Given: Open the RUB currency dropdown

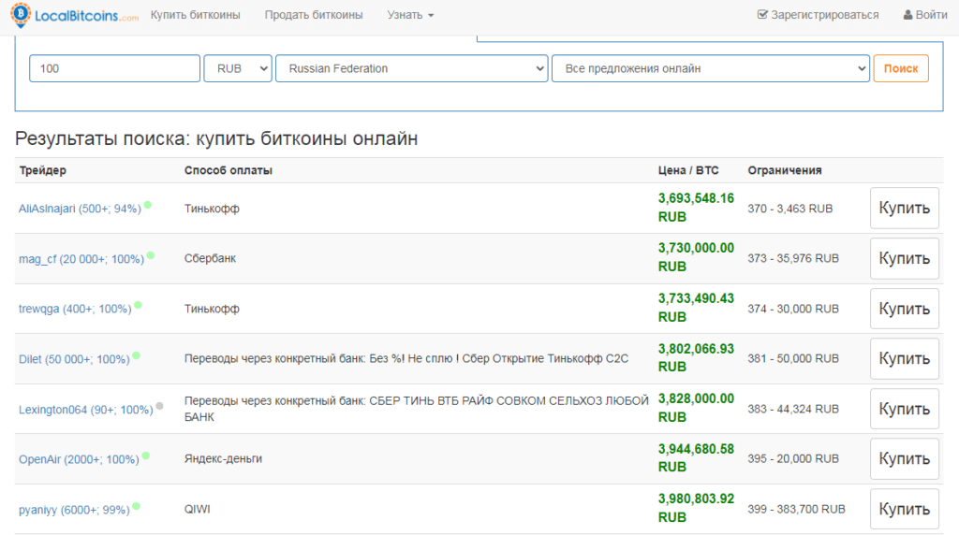Looking at the screenshot, I should (238, 68).
